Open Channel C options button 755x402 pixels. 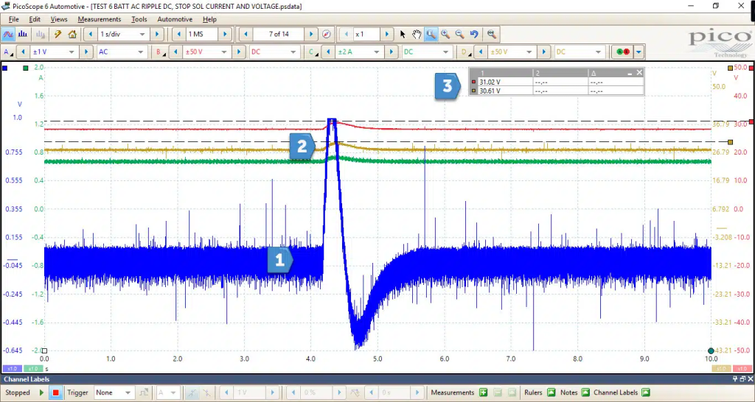[312, 52]
